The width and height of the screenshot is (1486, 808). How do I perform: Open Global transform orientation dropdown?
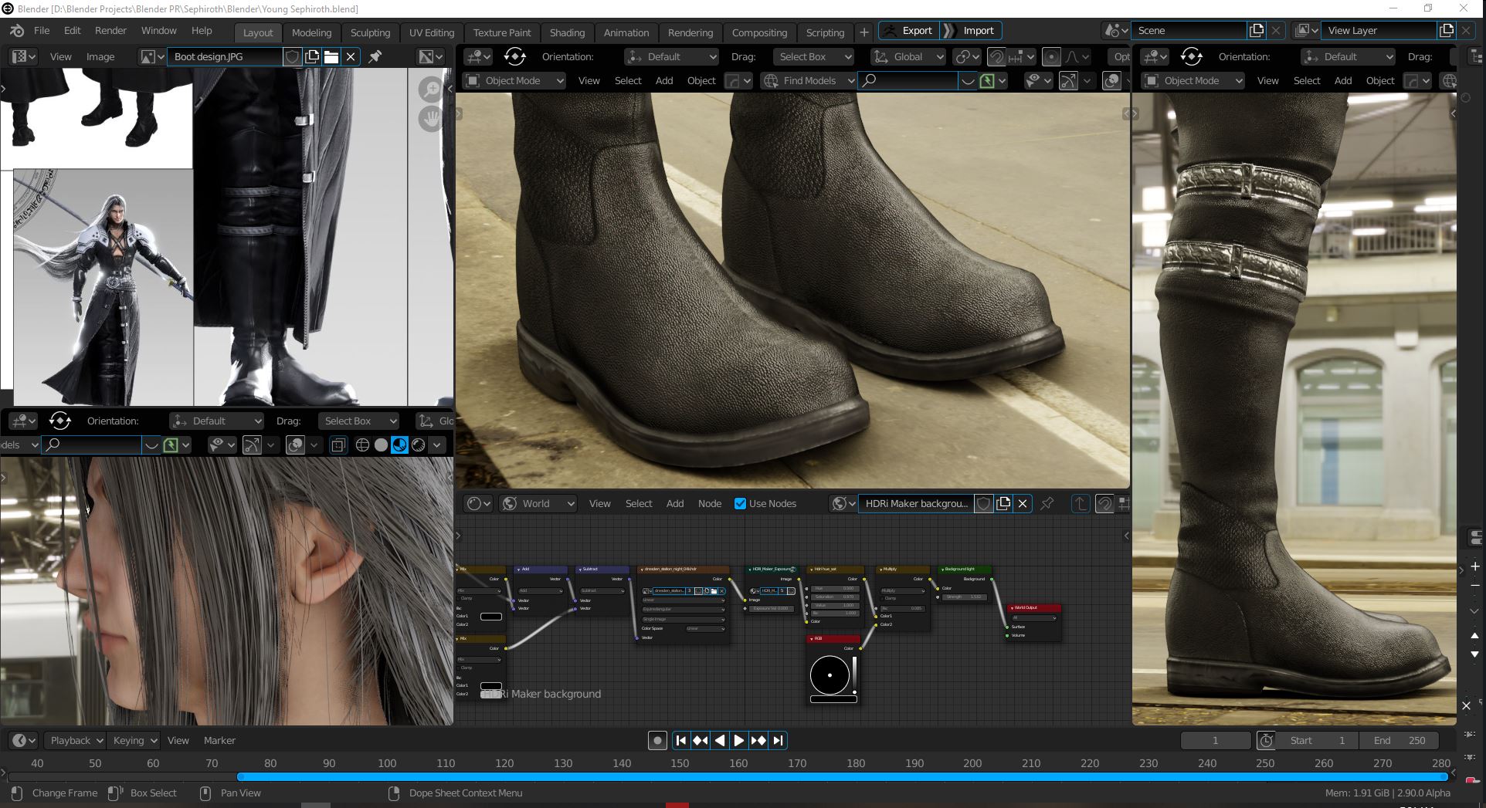click(908, 56)
